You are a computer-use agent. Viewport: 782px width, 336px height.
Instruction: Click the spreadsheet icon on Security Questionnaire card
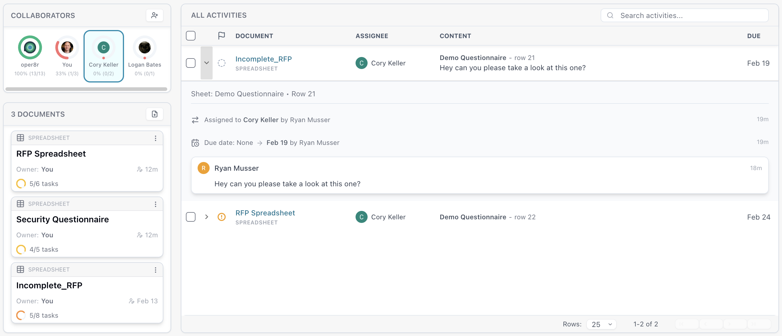click(x=21, y=203)
